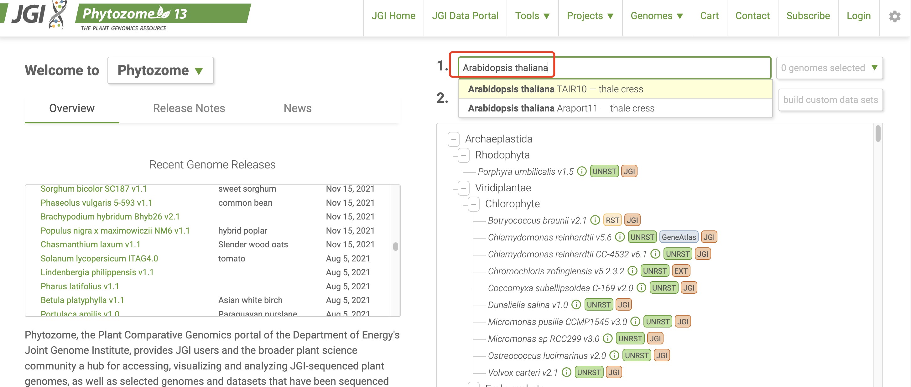Open the Tools menu dropdown

point(532,16)
